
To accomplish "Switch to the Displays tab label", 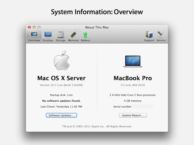I will [48, 40].
